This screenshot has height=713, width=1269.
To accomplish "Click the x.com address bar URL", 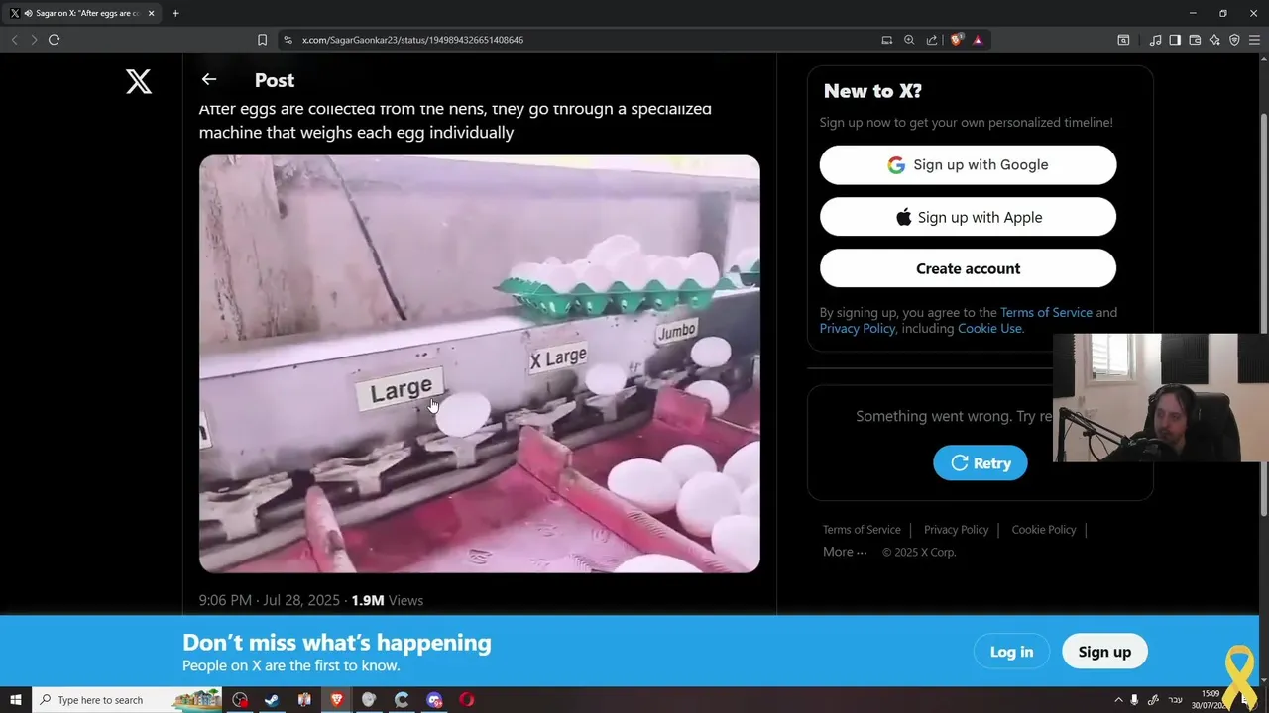I will coord(412,40).
